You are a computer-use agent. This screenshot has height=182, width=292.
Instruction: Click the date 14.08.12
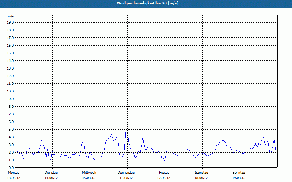coord(51,178)
